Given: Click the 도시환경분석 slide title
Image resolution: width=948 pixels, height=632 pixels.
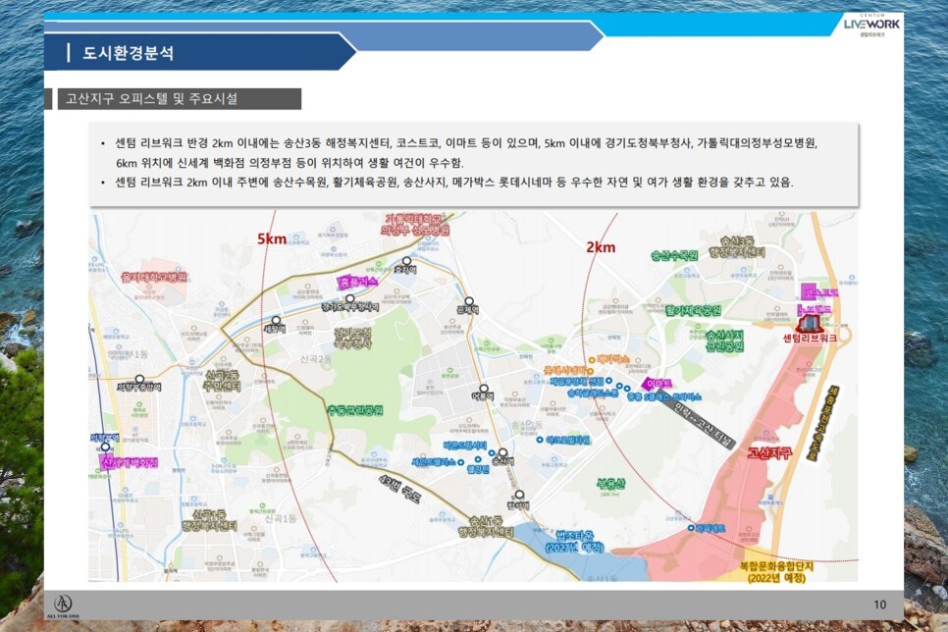Looking at the screenshot, I should click(x=129, y=53).
